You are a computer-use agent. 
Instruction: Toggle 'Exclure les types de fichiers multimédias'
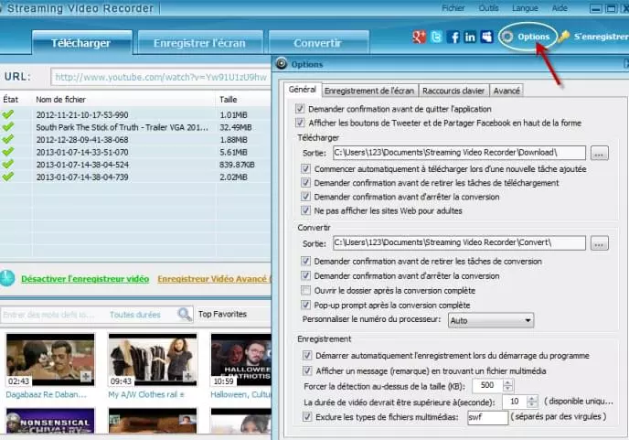tap(307, 417)
